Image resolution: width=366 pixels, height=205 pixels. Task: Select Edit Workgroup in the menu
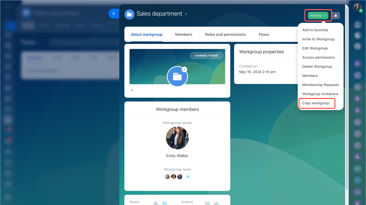pos(315,48)
